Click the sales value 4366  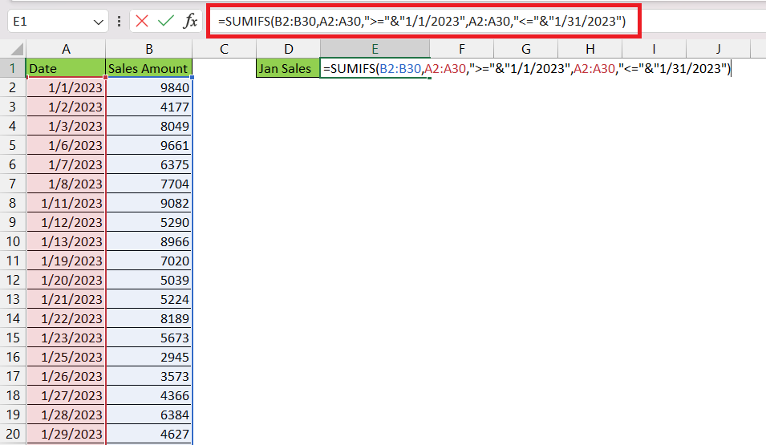tap(149, 395)
